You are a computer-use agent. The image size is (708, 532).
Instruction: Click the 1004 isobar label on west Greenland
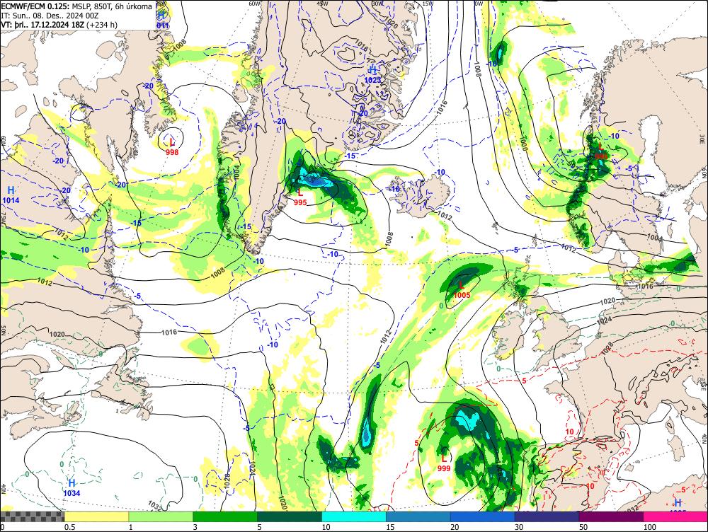coord(236,174)
